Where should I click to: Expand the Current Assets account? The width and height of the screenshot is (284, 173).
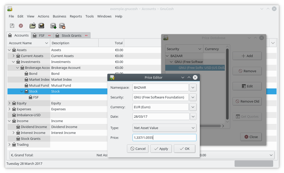[x=13, y=56]
